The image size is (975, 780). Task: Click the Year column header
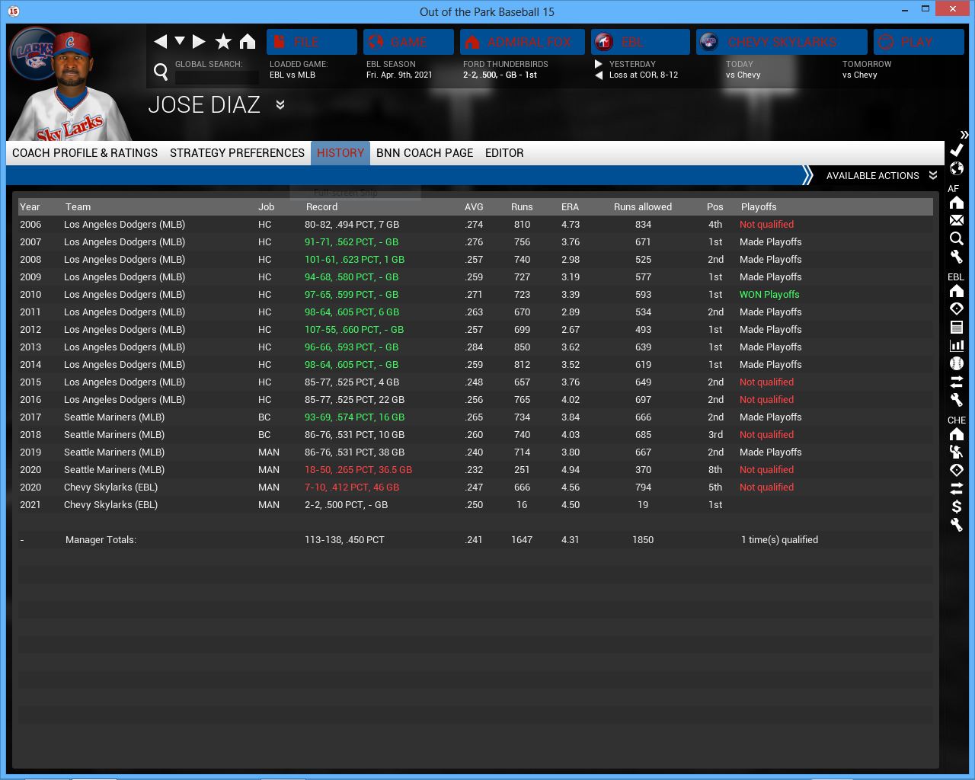(30, 207)
